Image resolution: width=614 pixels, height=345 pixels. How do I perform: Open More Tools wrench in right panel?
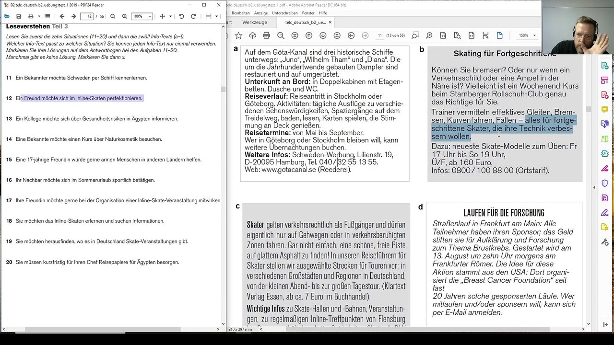pyautogui.click(x=604, y=242)
